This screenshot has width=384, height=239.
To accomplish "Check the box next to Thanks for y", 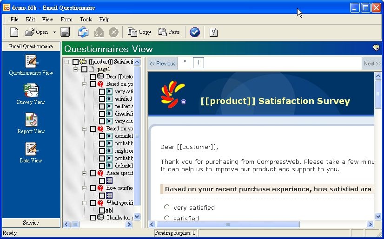I will (x=93, y=218).
